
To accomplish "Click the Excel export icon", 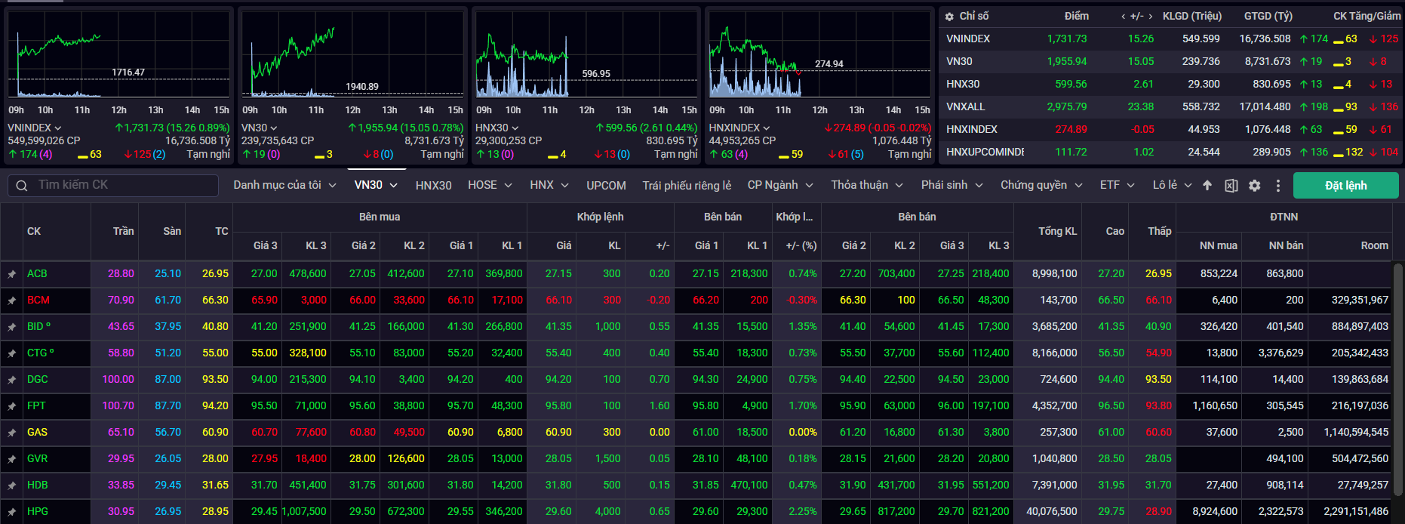I will (x=1231, y=186).
